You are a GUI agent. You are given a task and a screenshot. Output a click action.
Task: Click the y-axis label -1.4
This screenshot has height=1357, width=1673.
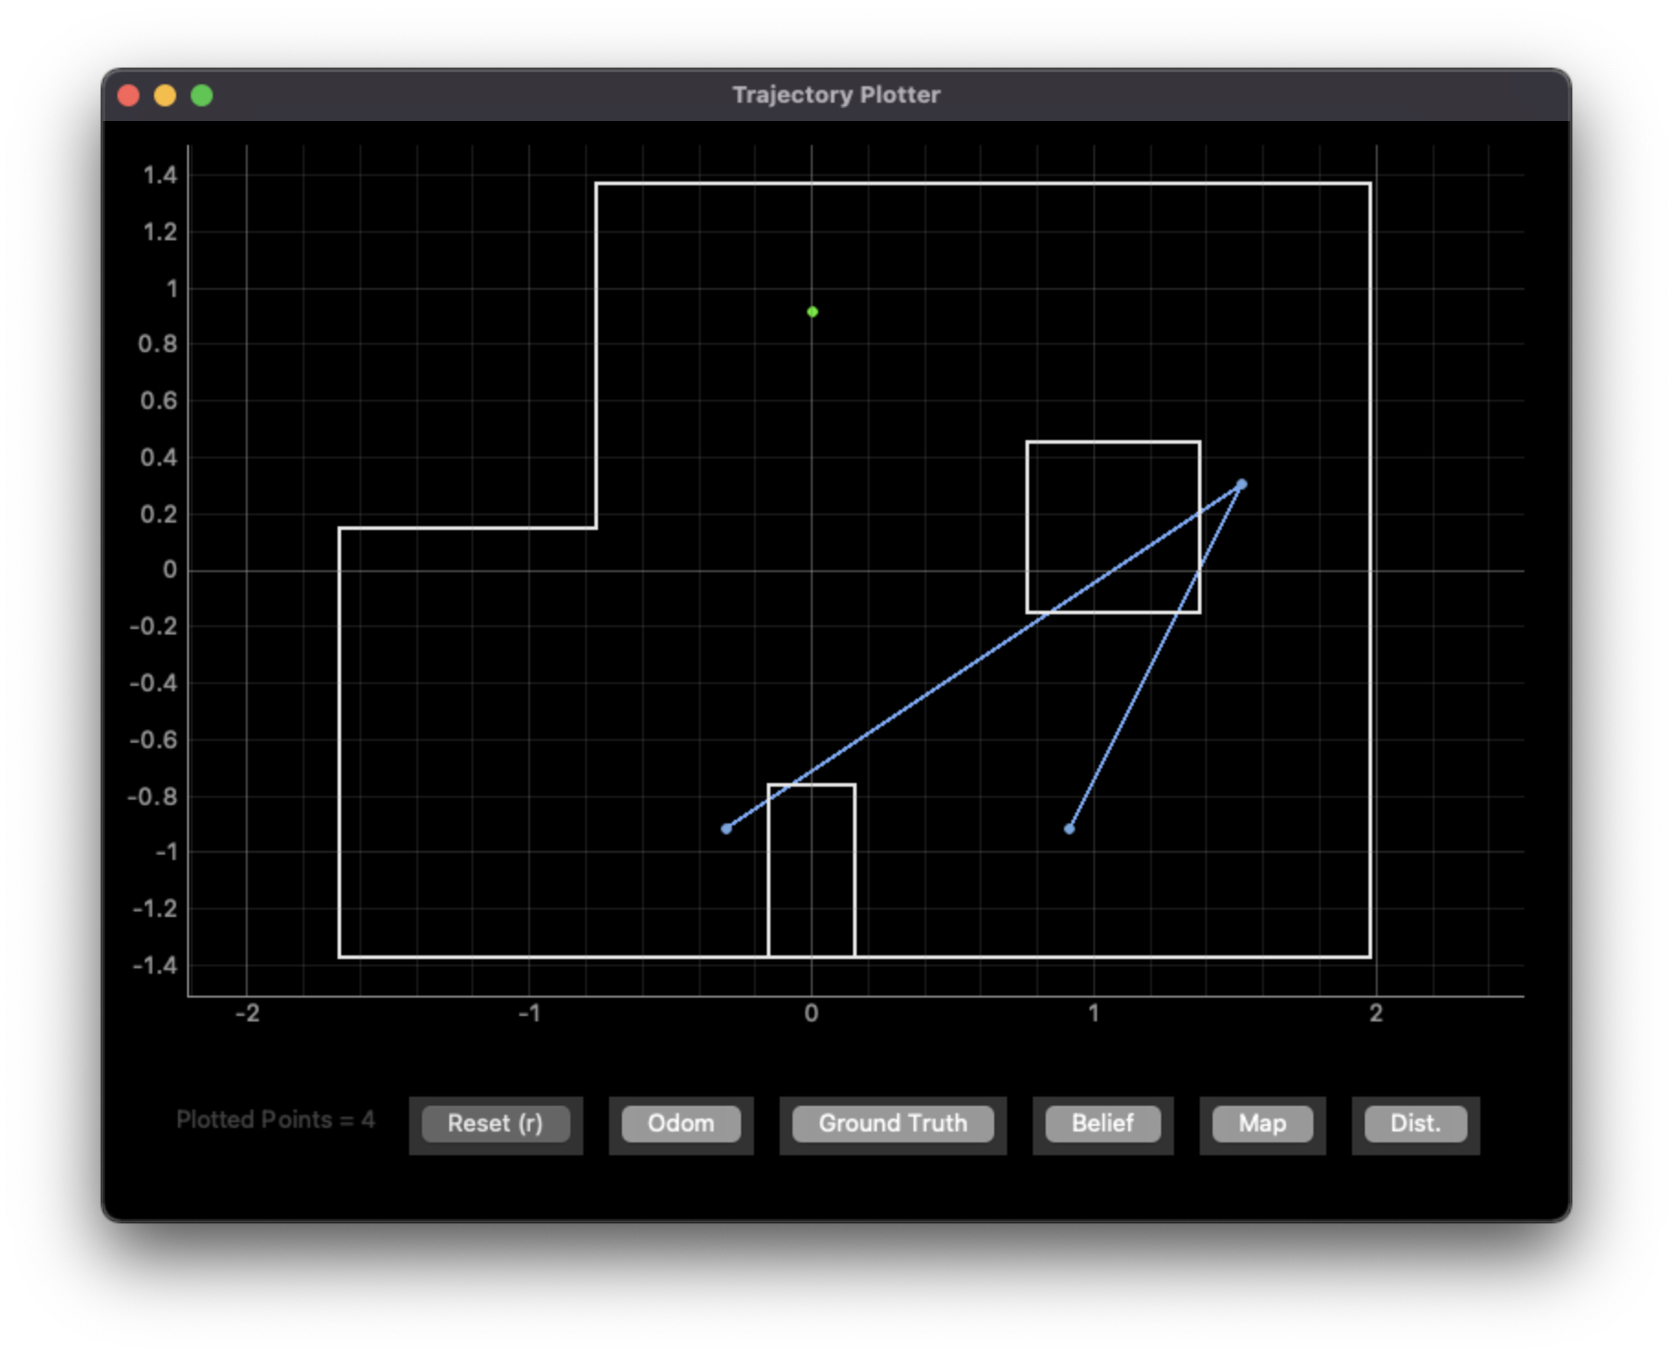pyautogui.click(x=154, y=965)
